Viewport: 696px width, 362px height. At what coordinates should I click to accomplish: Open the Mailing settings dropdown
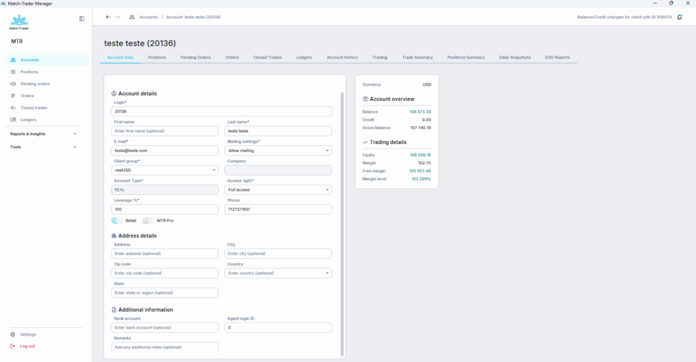click(x=278, y=150)
